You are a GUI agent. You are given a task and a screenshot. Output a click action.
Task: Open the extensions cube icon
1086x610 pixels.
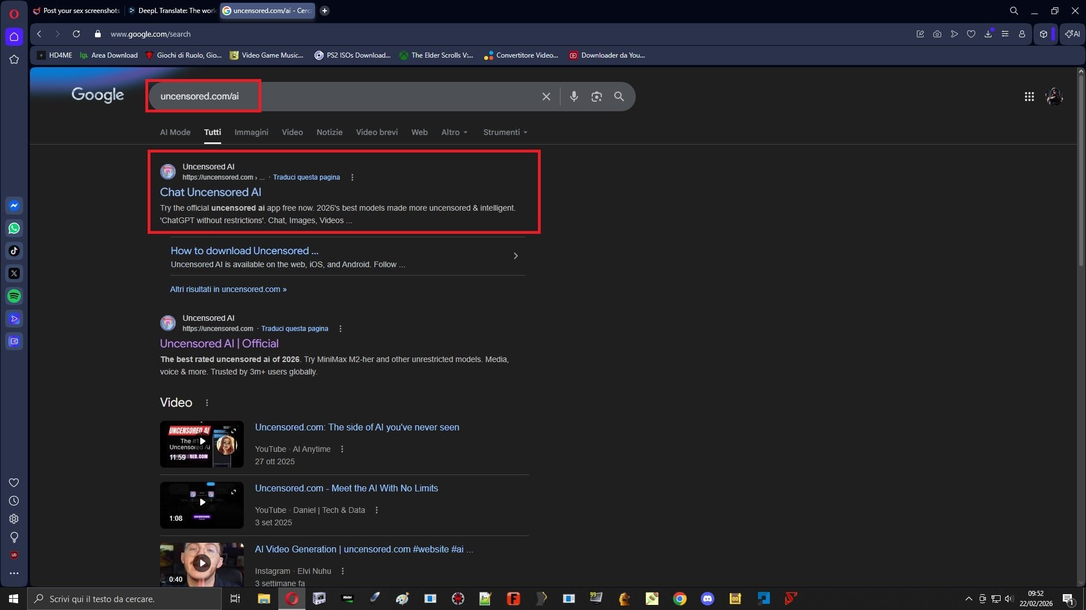tap(1044, 34)
